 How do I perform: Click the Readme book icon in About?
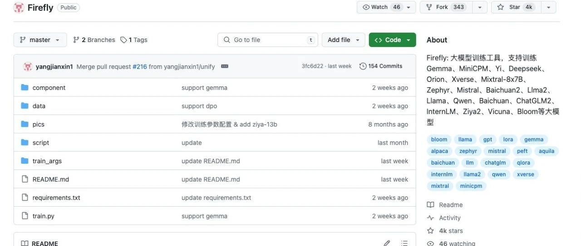[430, 205]
